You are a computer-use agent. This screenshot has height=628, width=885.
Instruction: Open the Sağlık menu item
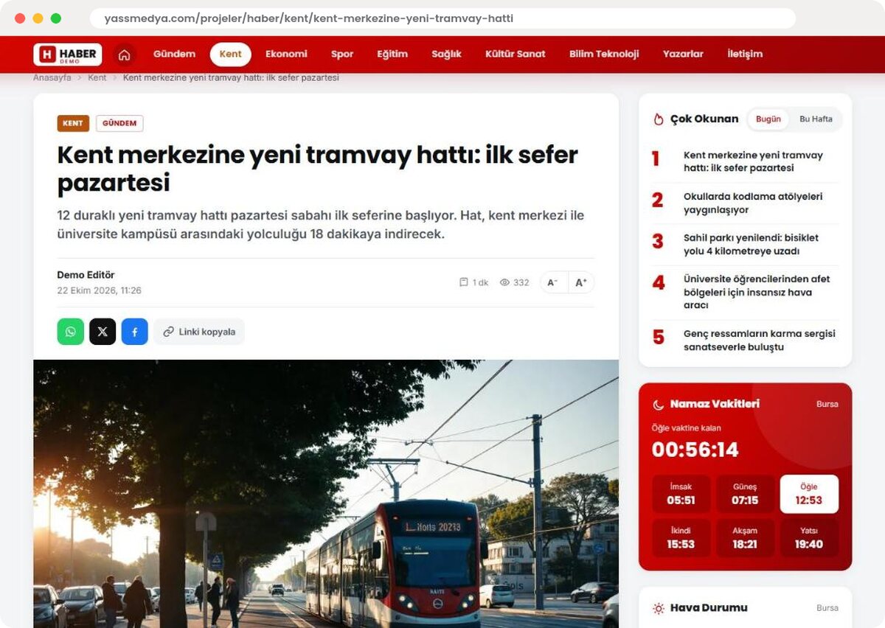(x=446, y=55)
